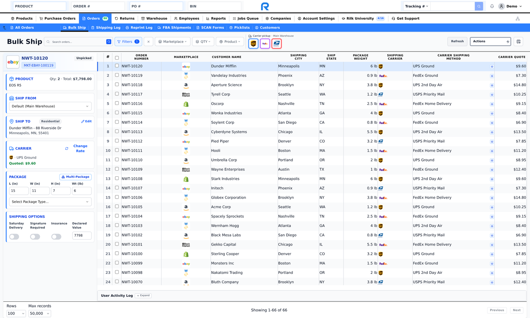Click the Refresh button
The image size is (530, 318).
(x=457, y=41)
